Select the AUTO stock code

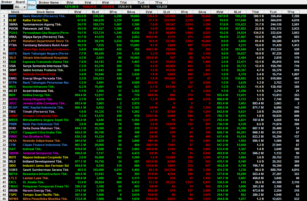[x=13, y=99]
